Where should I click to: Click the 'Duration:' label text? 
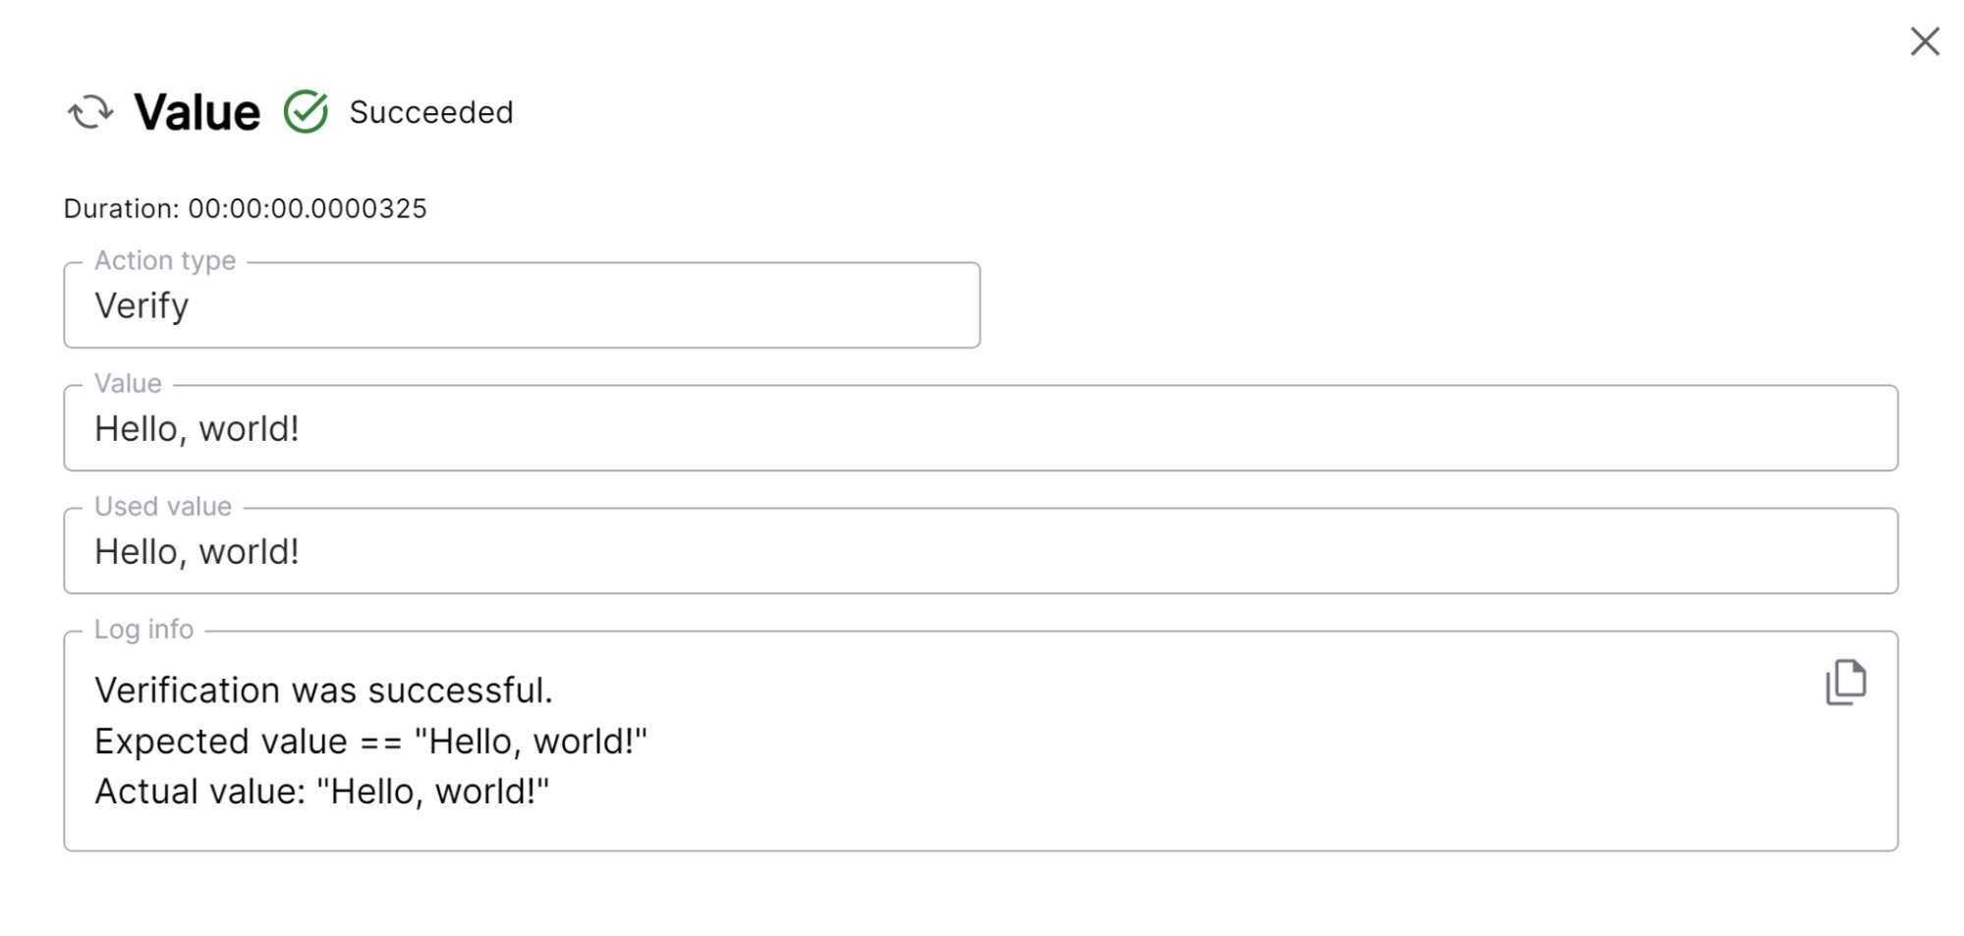coord(121,208)
